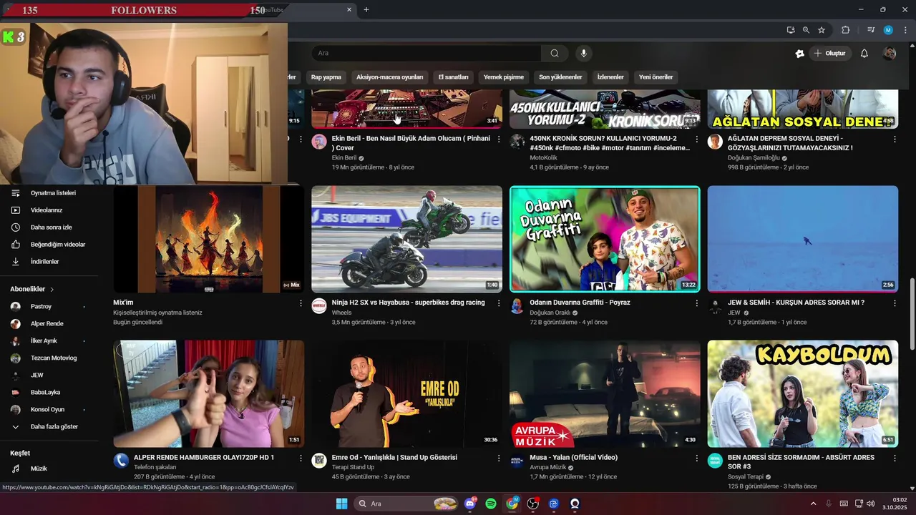Open Daha sonra izle in the sidebar
Image resolution: width=916 pixels, height=515 pixels.
[49, 227]
